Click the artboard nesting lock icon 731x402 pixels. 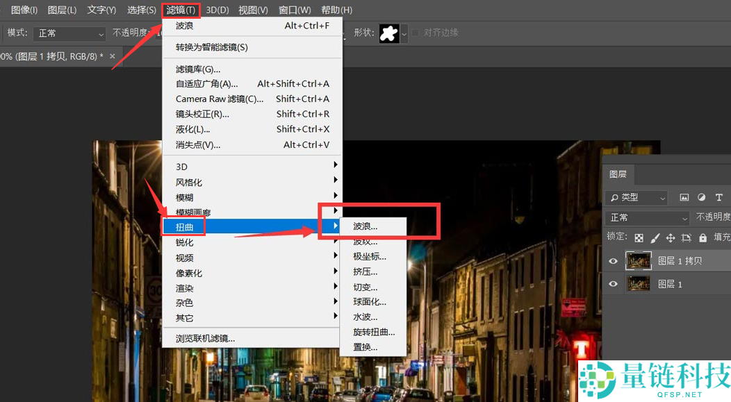pos(687,237)
